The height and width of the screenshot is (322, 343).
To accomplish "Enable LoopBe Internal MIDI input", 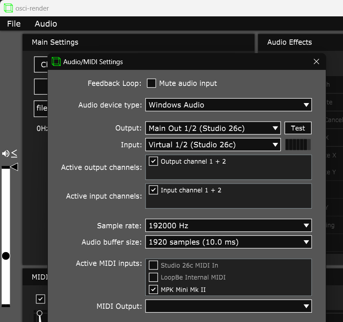I will click(x=153, y=277).
